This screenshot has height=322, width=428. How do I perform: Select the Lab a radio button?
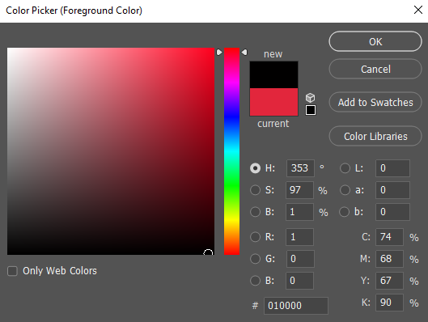[x=345, y=190]
